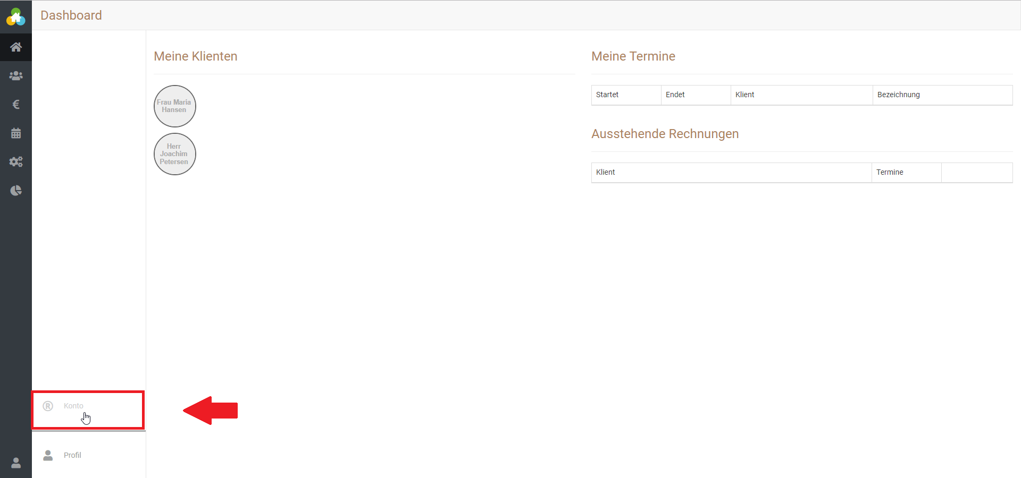Click the registered-symbol icon beside Konto

point(48,406)
